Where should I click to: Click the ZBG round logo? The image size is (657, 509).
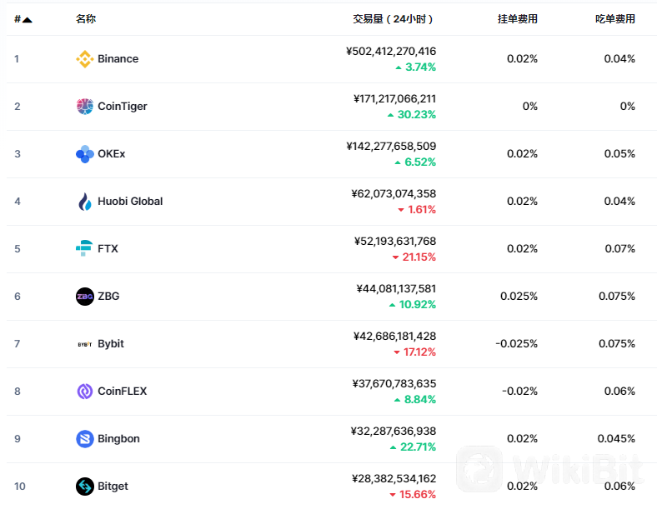pyautogui.click(x=84, y=297)
